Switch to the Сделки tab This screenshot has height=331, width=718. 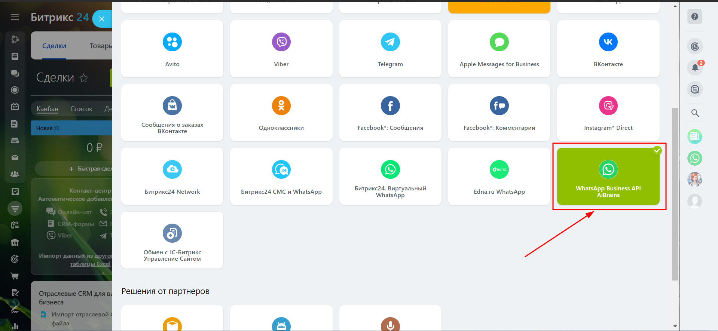tap(54, 46)
